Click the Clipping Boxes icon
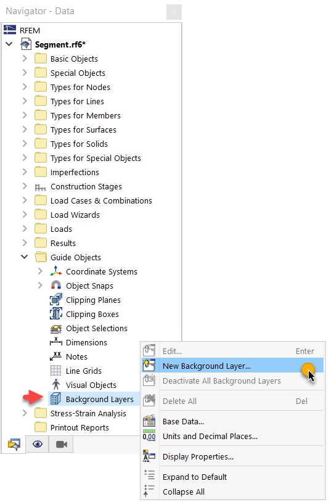The width and height of the screenshot is (329, 502). 56,314
